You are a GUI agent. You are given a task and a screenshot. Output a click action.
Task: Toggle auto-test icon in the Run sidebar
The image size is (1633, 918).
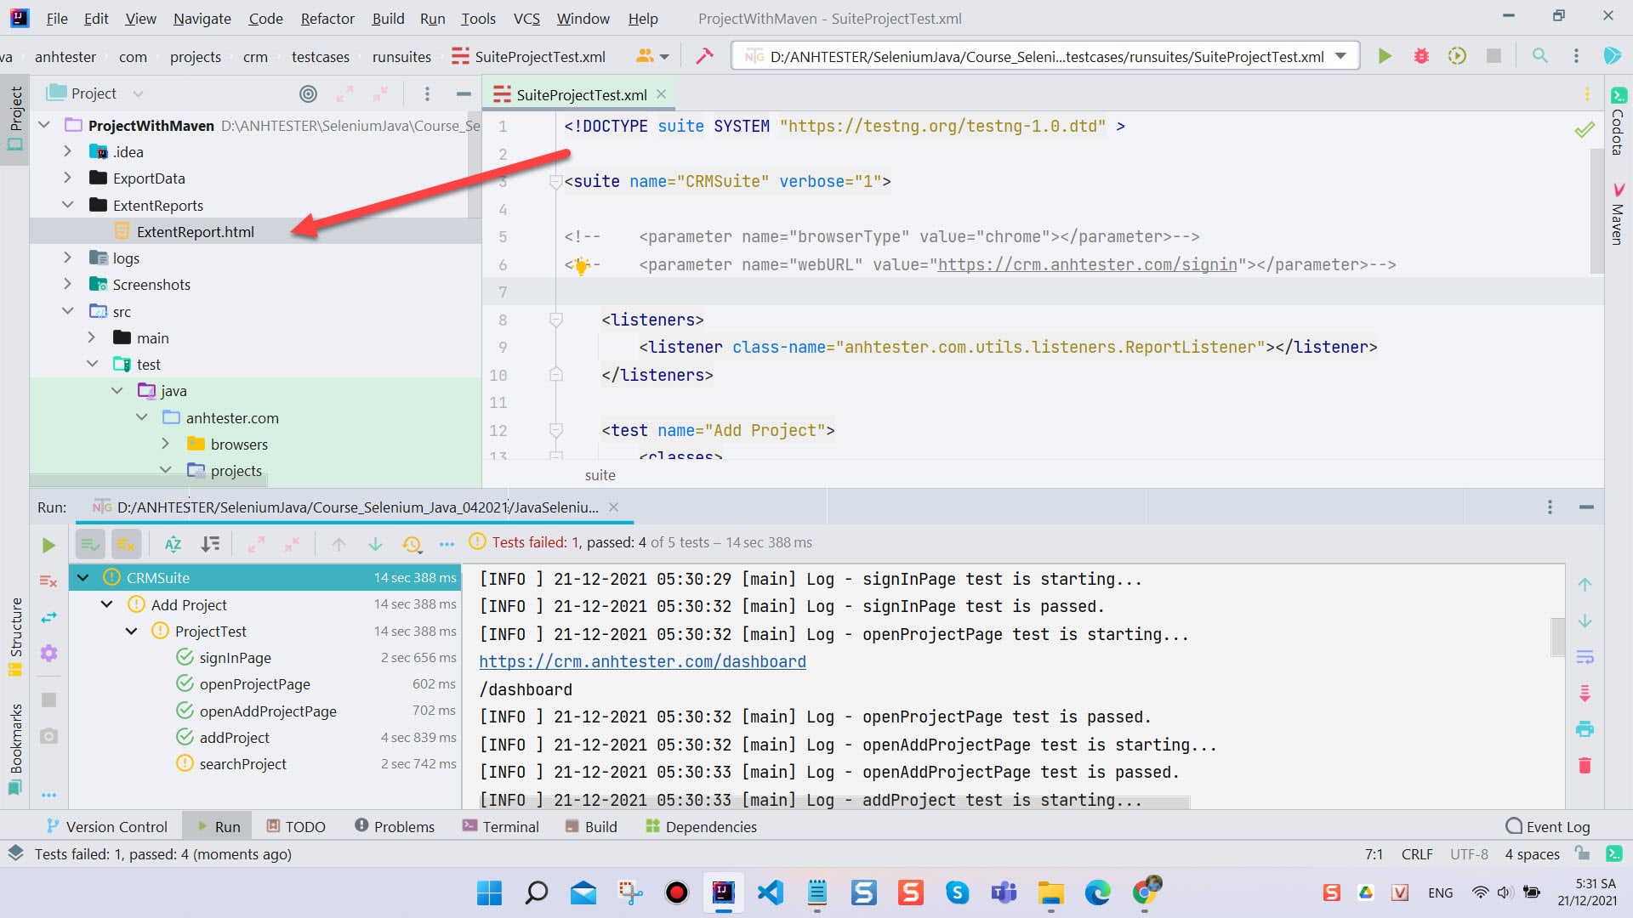point(48,617)
